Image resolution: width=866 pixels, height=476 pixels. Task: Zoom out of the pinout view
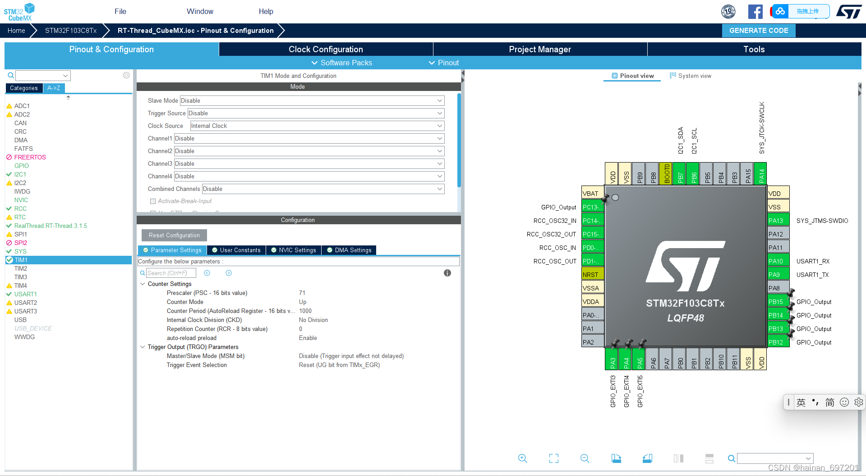(x=585, y=458)
